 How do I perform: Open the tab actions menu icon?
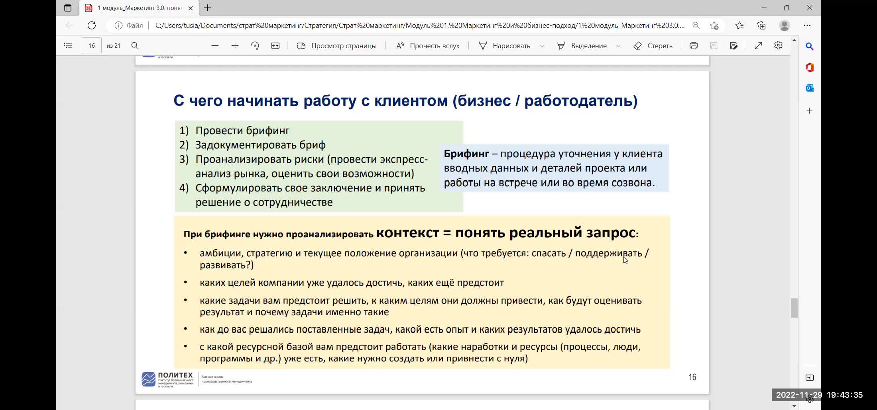(68, 8)
